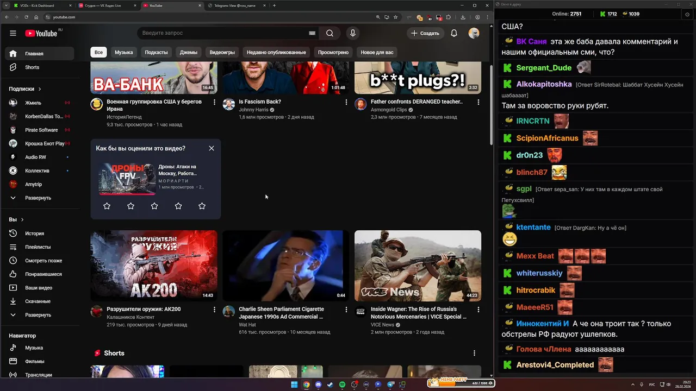Open the Chrome downloads icon

point(463,17)
